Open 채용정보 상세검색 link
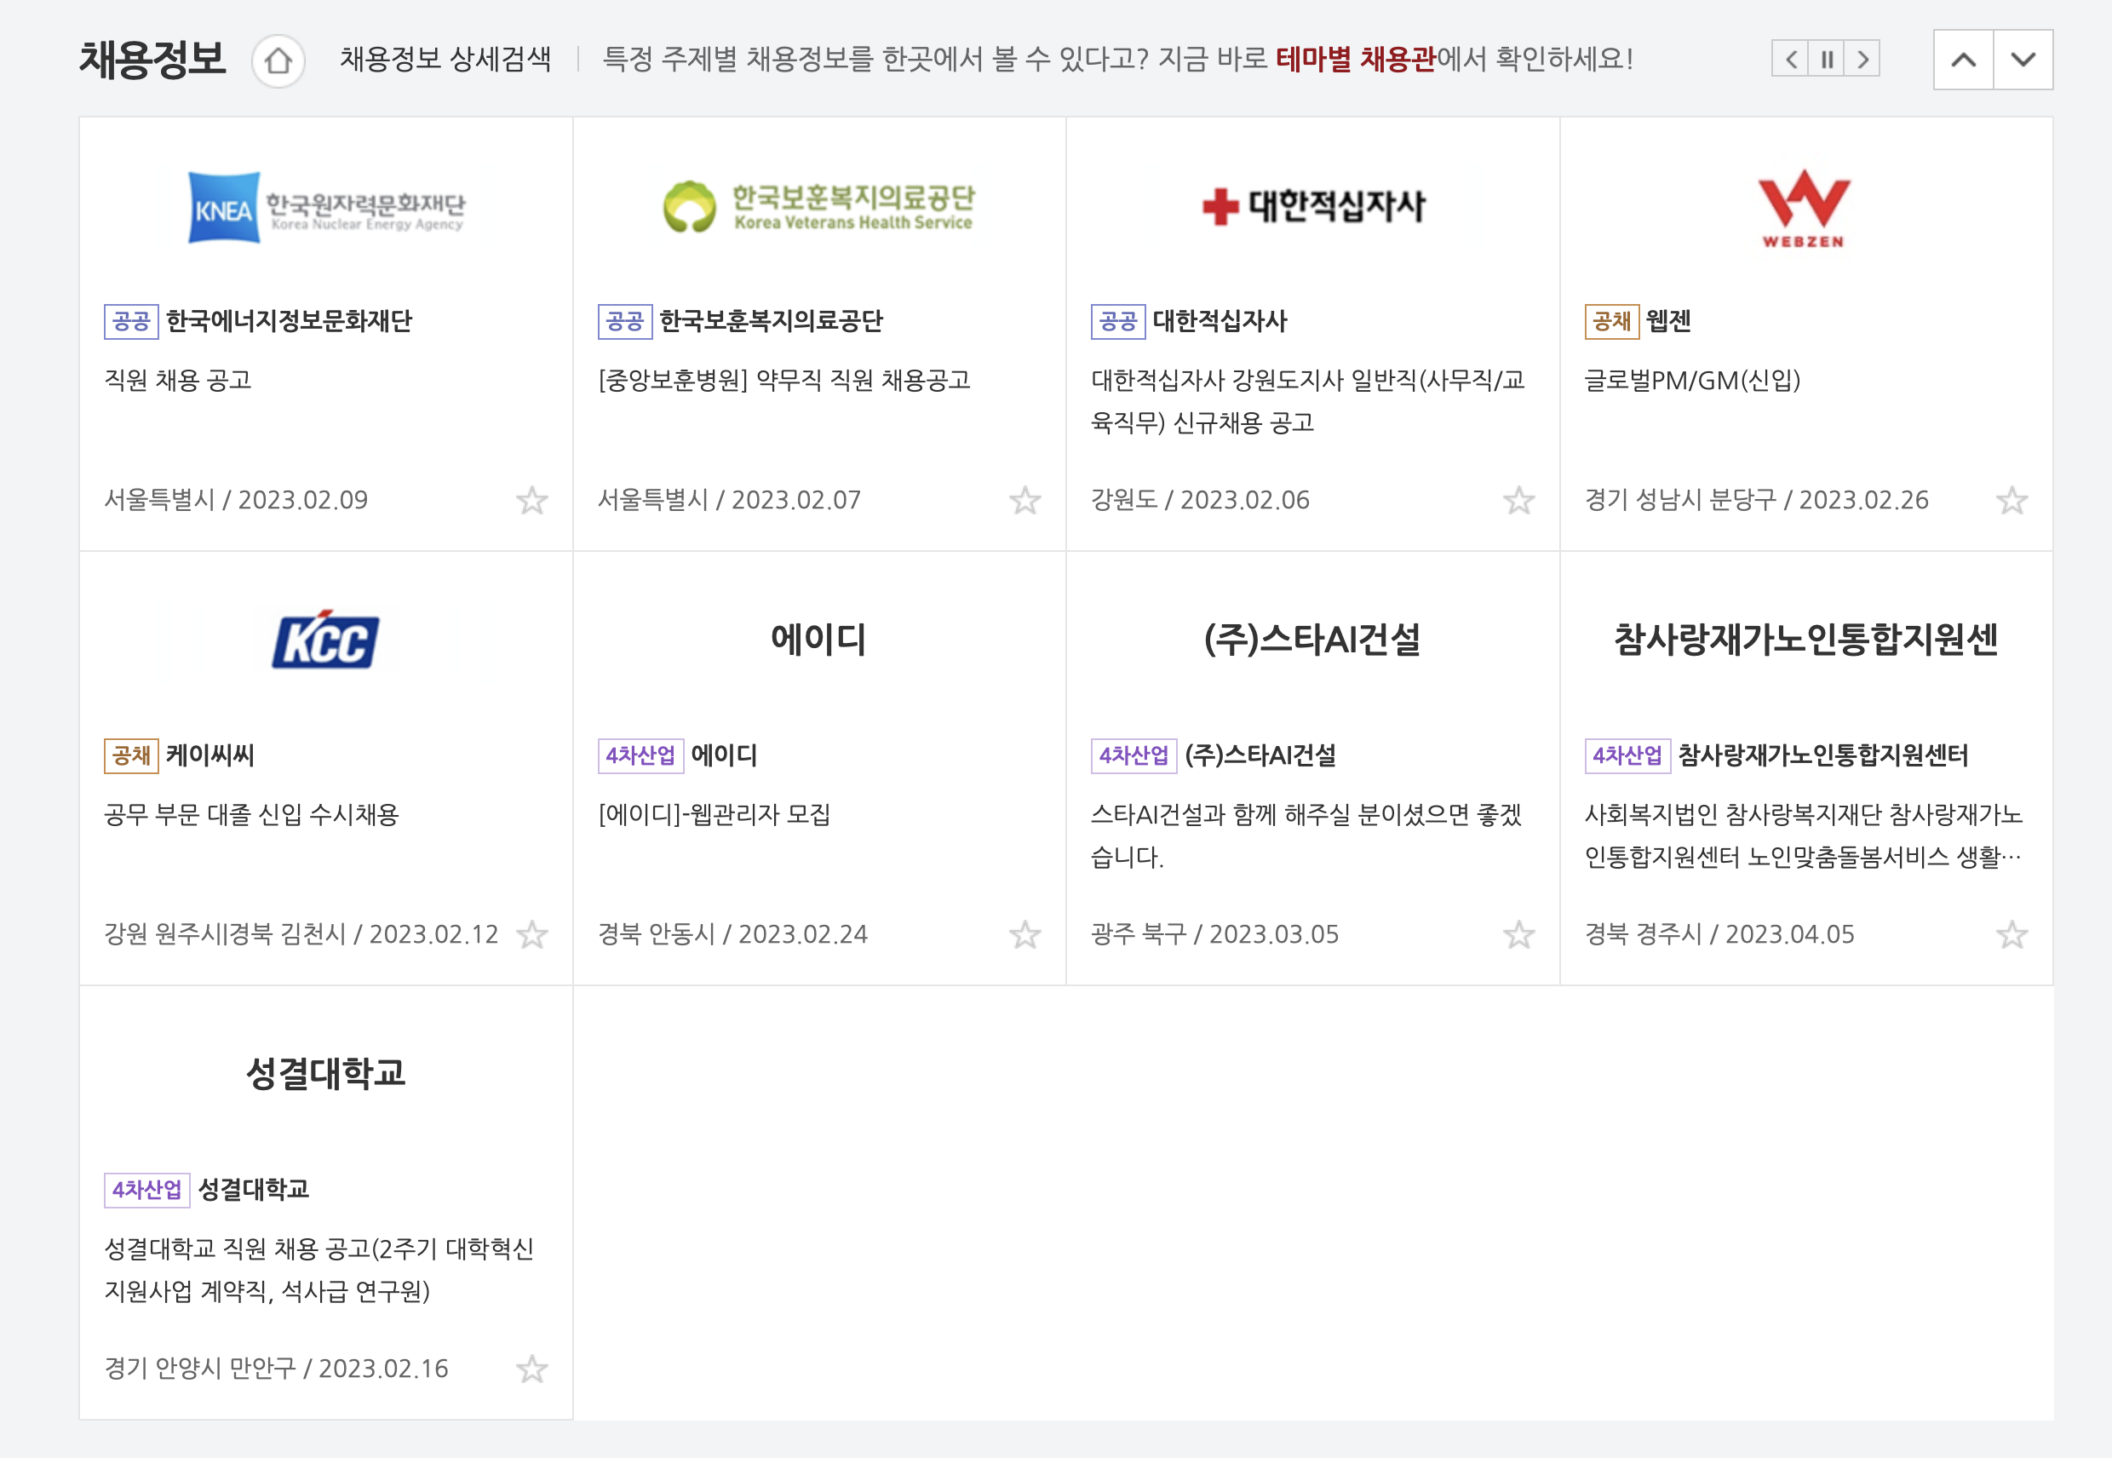Image resolution: width=2112 pixels, height=1458 pixels. tap(445, 60)
